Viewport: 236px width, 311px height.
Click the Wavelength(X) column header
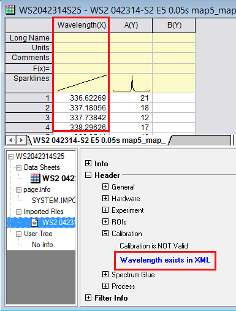[82, 25]
